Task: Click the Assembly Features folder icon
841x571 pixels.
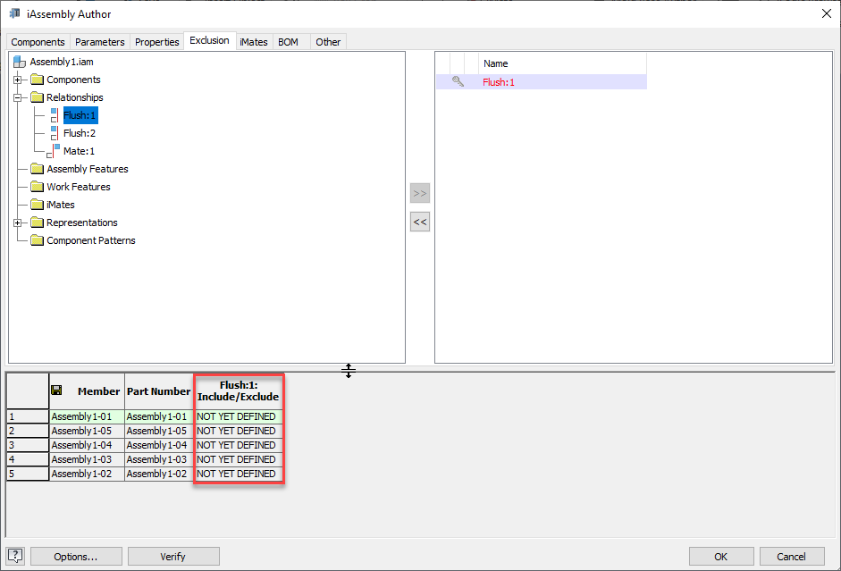Action: pos(37,169)
